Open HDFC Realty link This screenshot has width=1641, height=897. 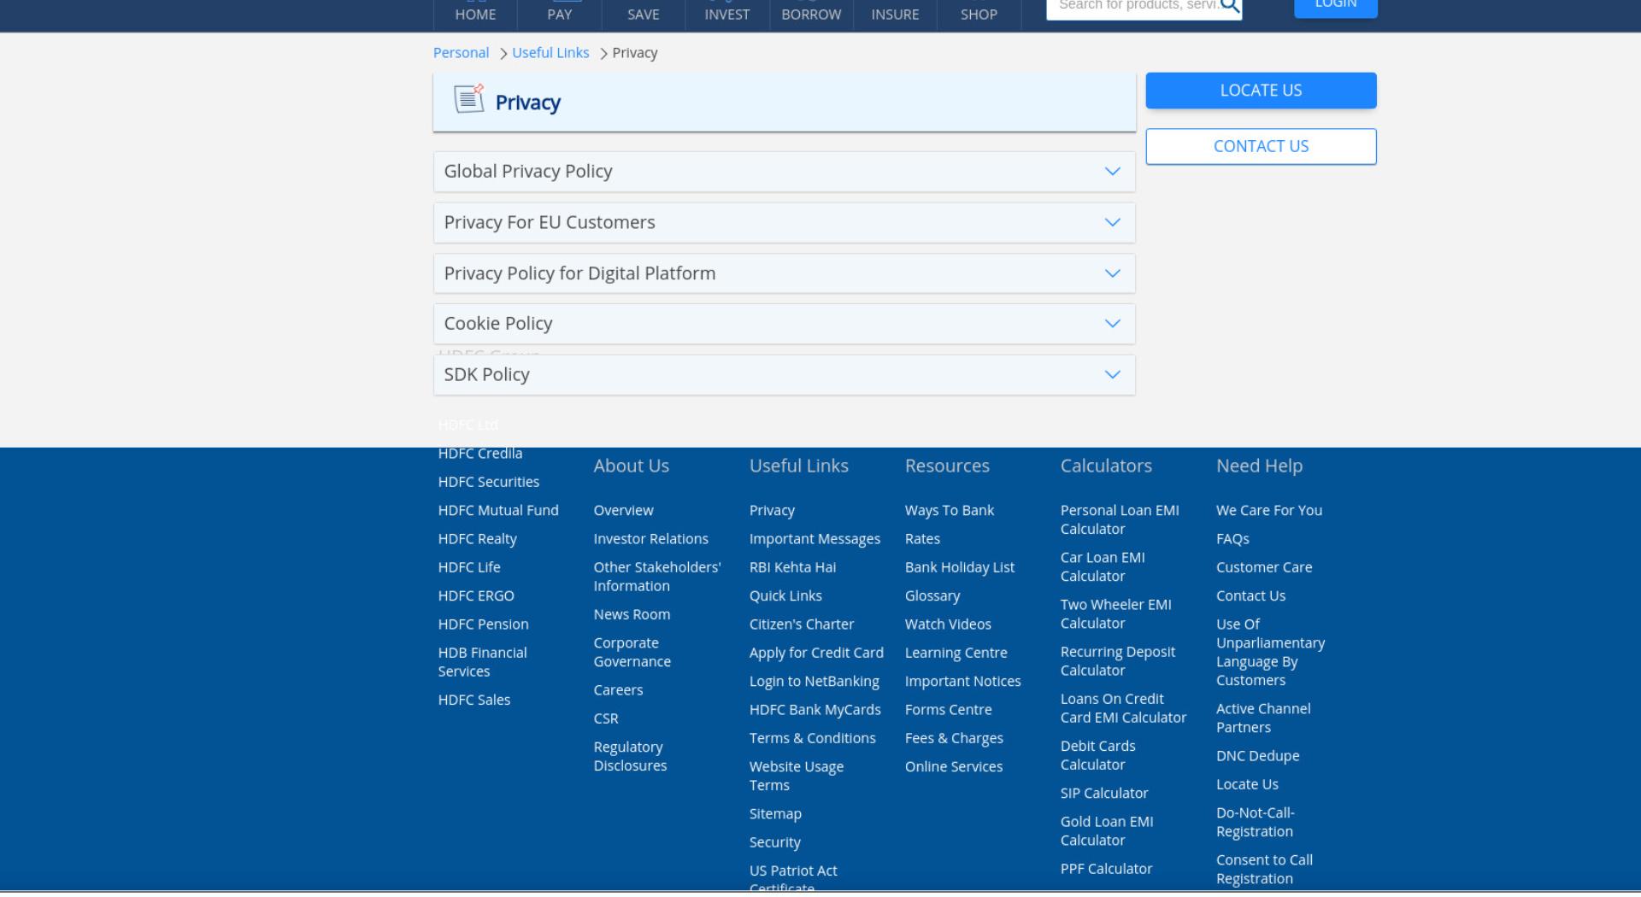477,539
